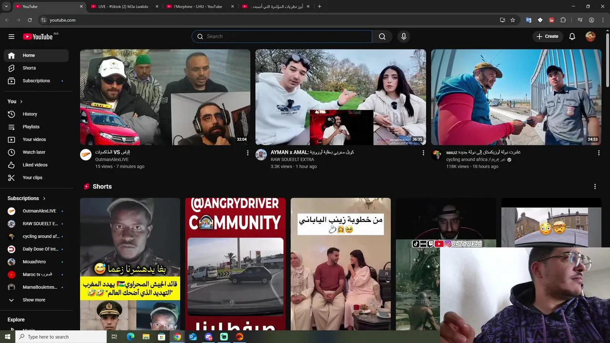The width and height of the screenshot is (610, 343).
Task: Click OutmanAlexLIVE channel name under video
Action: [x=112, y=160]
